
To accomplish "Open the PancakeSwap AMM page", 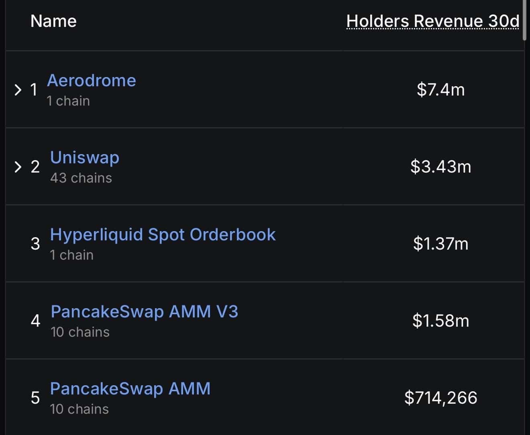I will [129, 388].
